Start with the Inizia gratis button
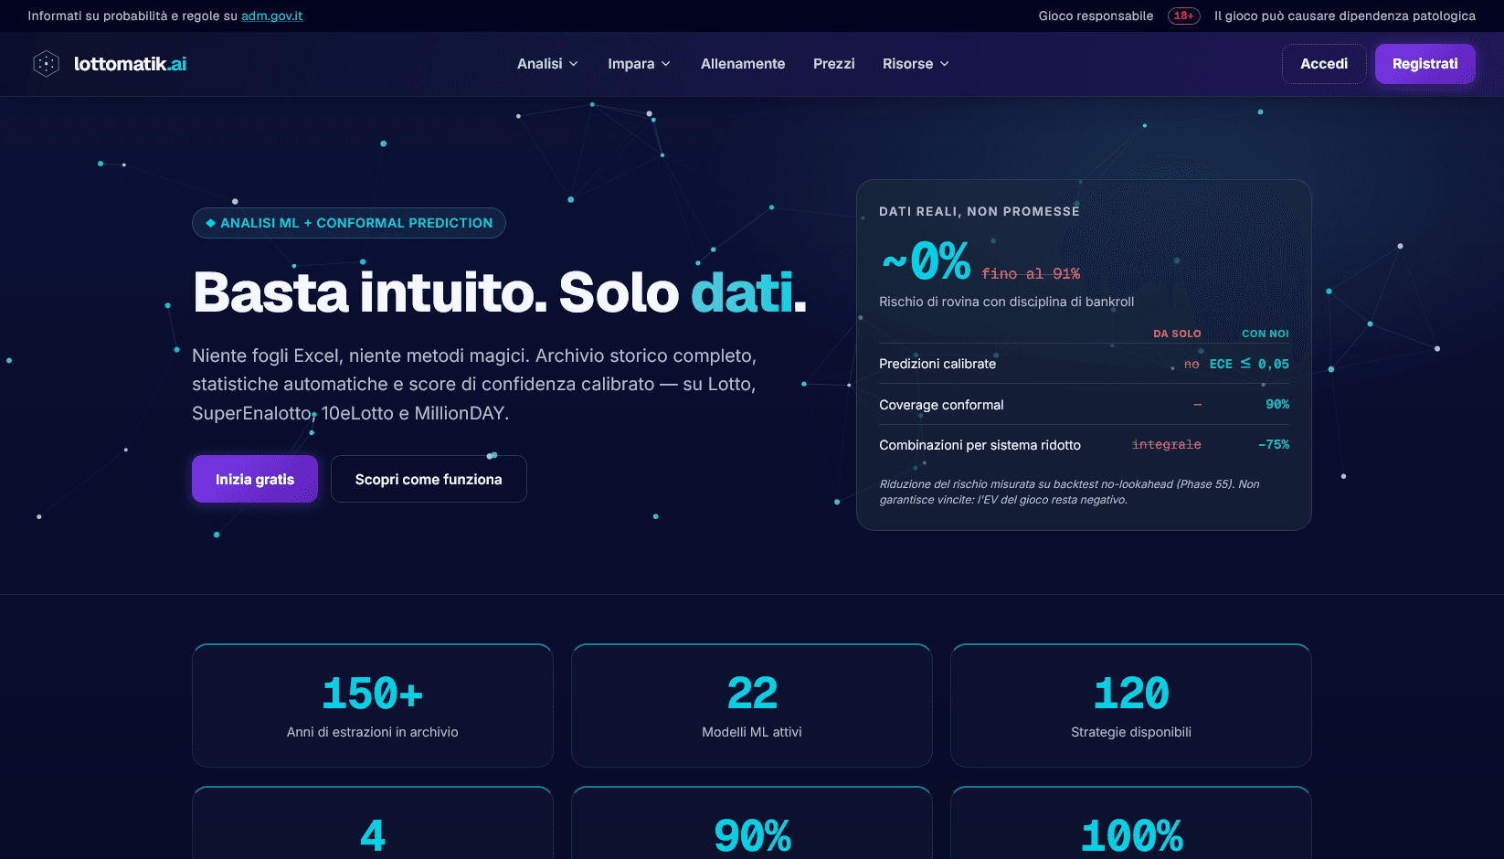 pyautogui.click(x=255, y=479)
